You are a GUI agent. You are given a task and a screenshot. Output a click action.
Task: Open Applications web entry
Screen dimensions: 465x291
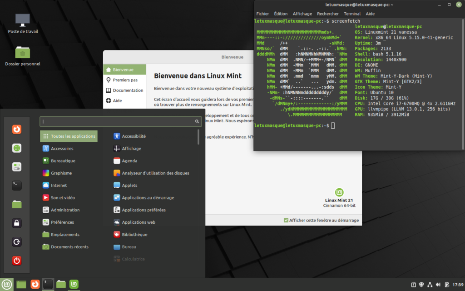point(134,222)
